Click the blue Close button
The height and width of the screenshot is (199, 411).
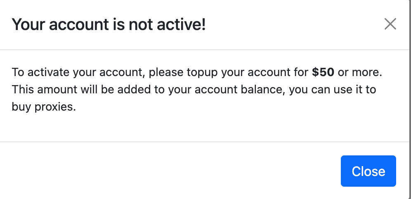point(368,171)
